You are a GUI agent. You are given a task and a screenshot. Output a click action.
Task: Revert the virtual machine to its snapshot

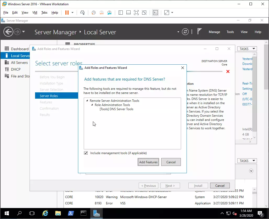[102, 13]
